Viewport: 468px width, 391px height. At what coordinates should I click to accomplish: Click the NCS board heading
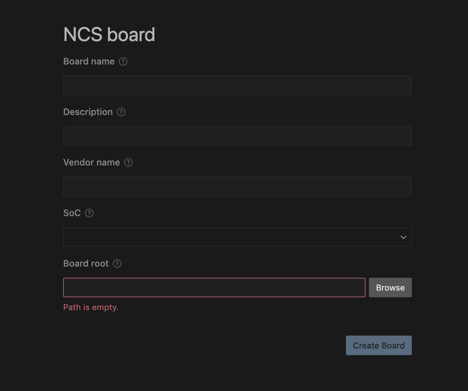pos(109,34)
